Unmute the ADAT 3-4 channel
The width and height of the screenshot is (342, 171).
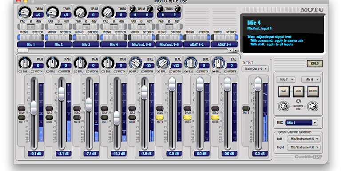click(215, 118)
